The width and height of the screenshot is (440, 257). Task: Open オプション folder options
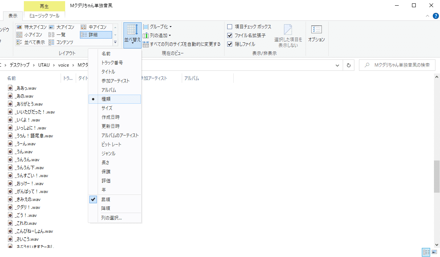(x=317, y=34)
